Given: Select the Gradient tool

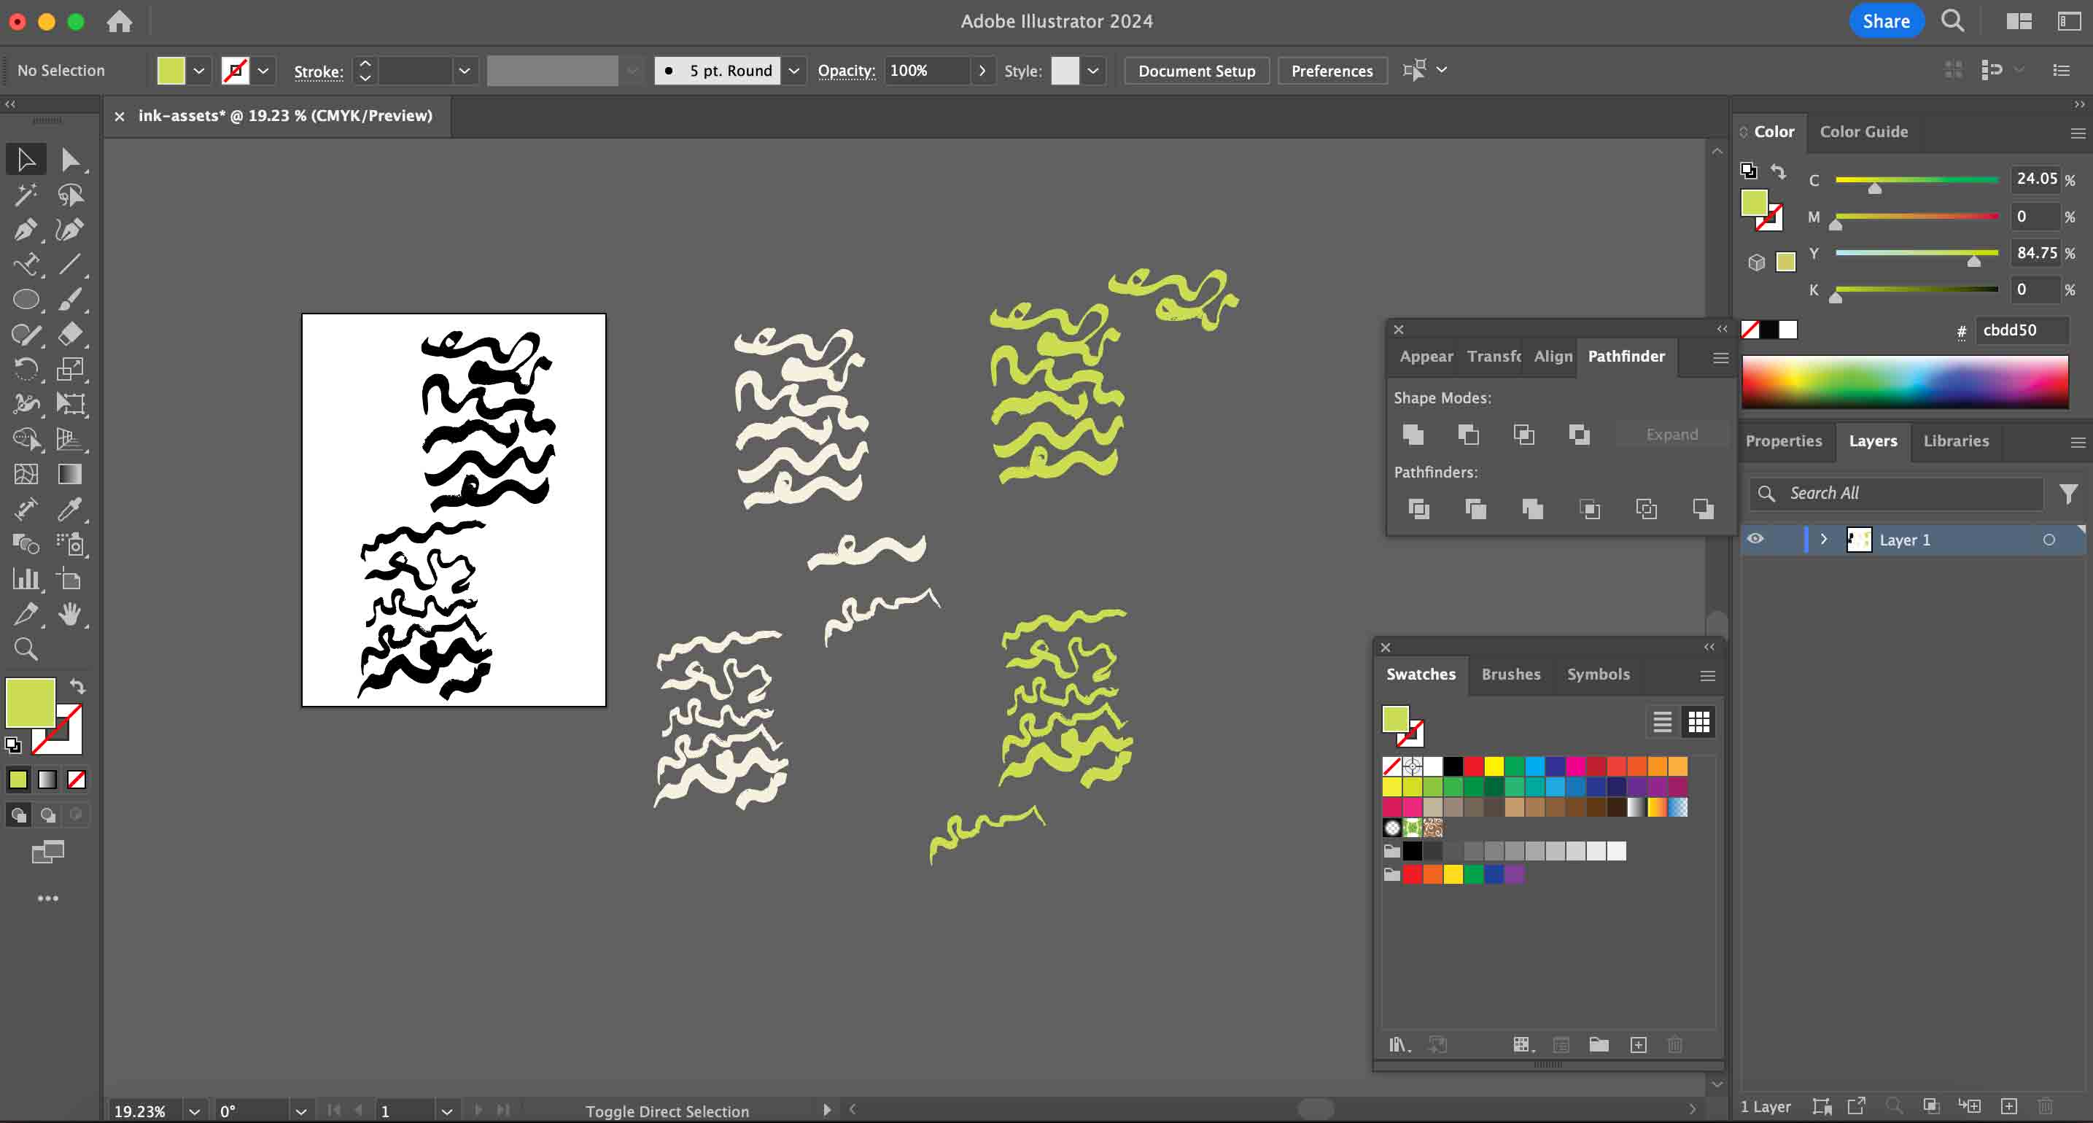Looking at the screenshot, I should coord(70,474).
